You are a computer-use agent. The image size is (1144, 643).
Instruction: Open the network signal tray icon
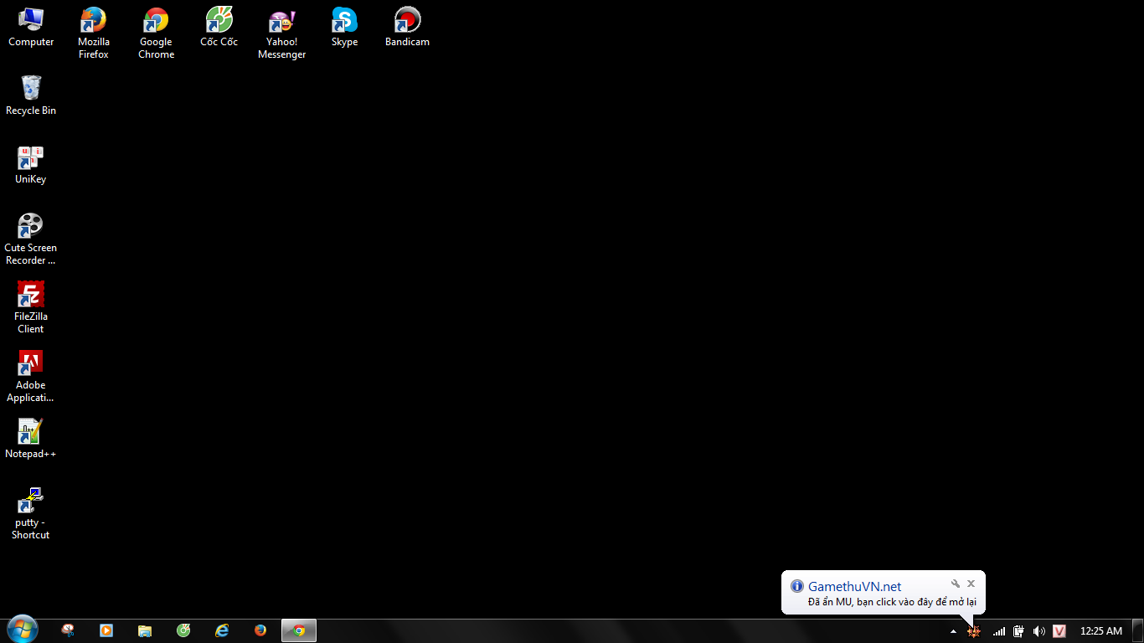coord(998,631)
